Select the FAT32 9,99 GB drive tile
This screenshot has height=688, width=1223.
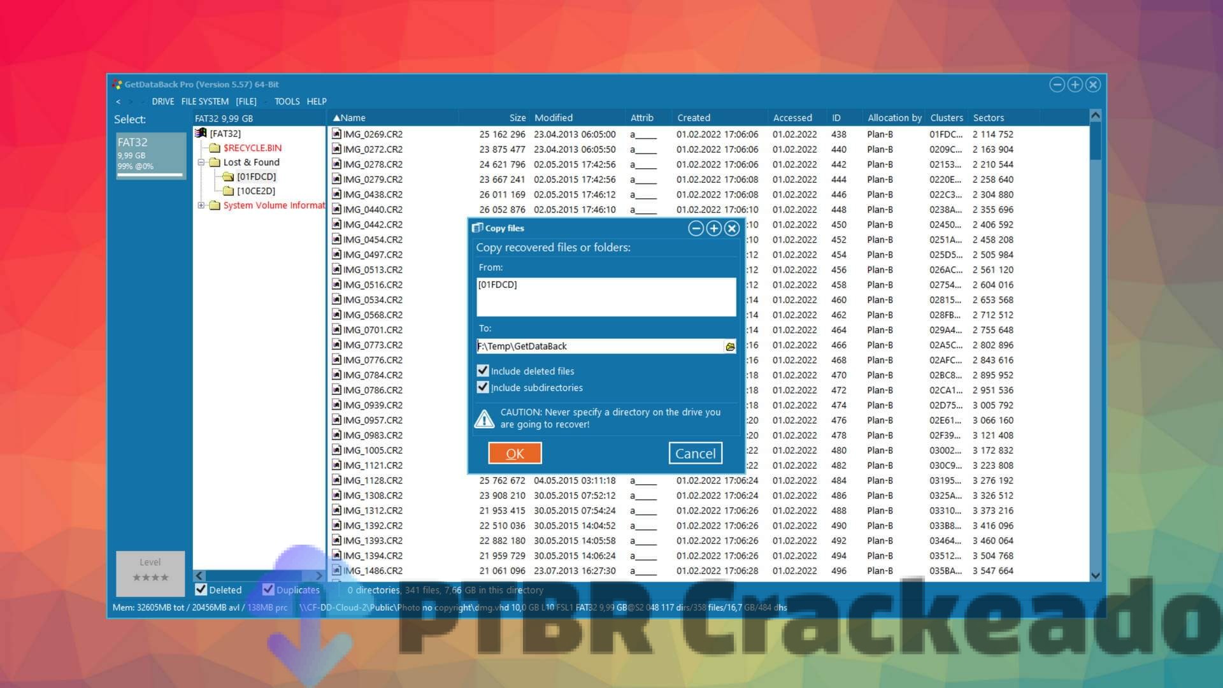tap(150, 155)
